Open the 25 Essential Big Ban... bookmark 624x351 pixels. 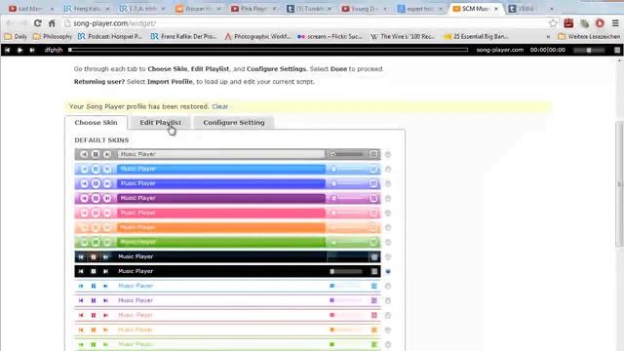click(x=476, y=37)
